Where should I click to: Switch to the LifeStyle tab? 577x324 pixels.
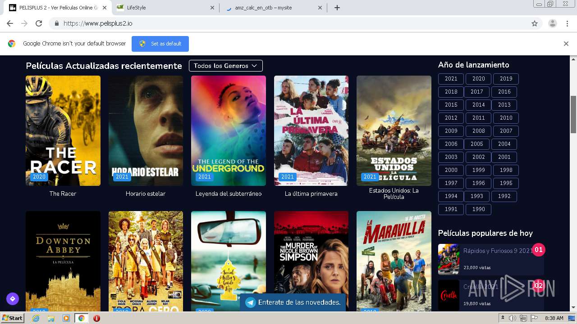165,8
